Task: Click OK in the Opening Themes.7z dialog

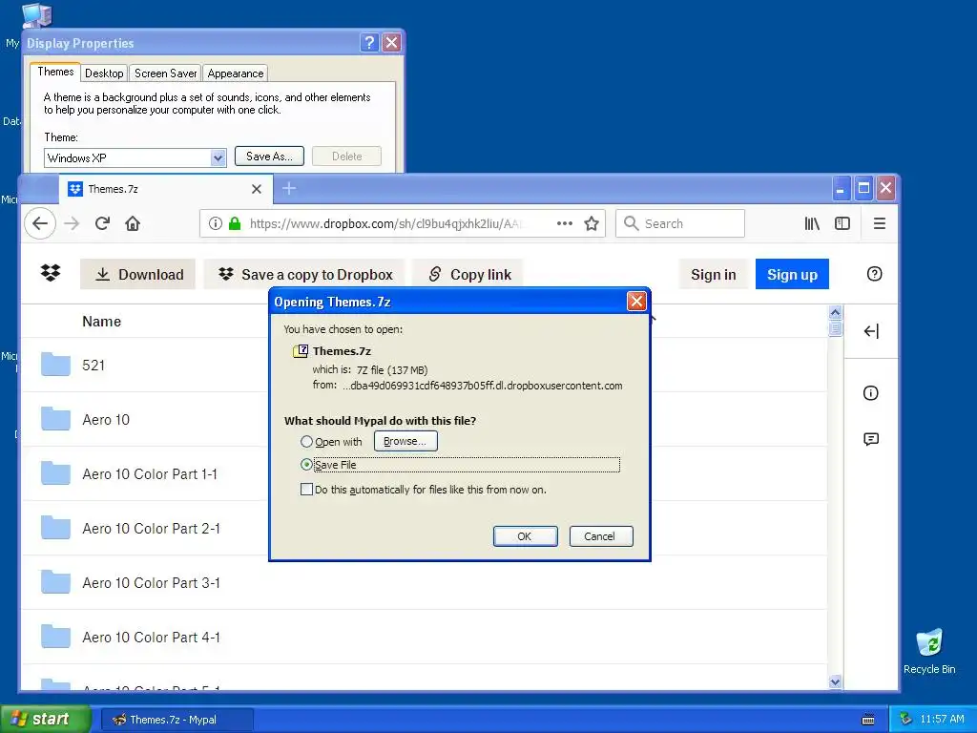Action: (525, 536)
